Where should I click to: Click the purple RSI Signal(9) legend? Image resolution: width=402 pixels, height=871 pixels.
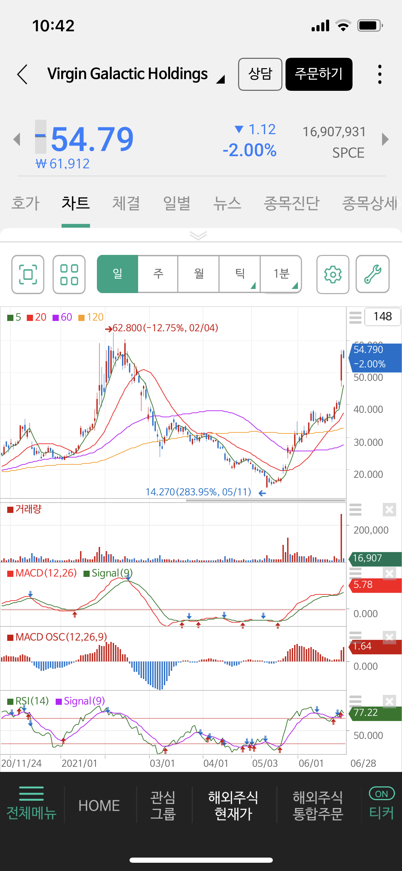point(80,701)
